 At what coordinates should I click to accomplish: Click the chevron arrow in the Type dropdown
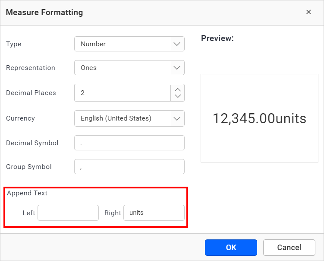click(x=176, y=44)
